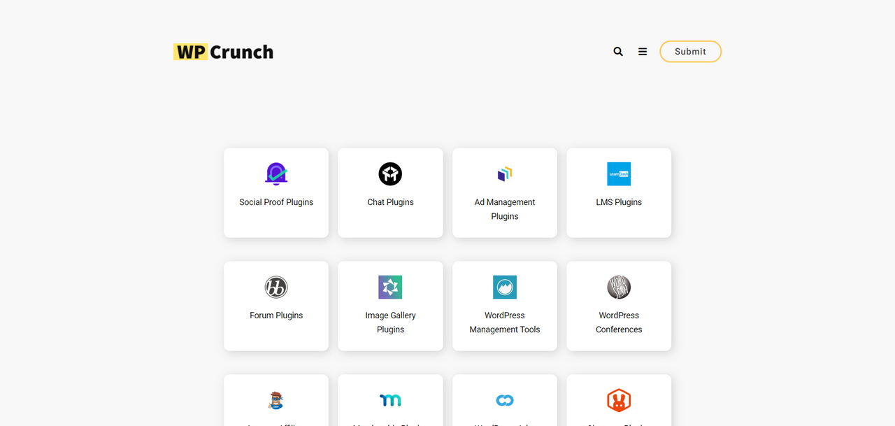This screenshot has height=426, width=895.
Task: Click the Chat Plugins black cube icon
Action: (x=390, y=173)
